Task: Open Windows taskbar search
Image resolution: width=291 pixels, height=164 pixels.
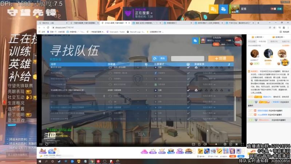Action: (46, 161)
